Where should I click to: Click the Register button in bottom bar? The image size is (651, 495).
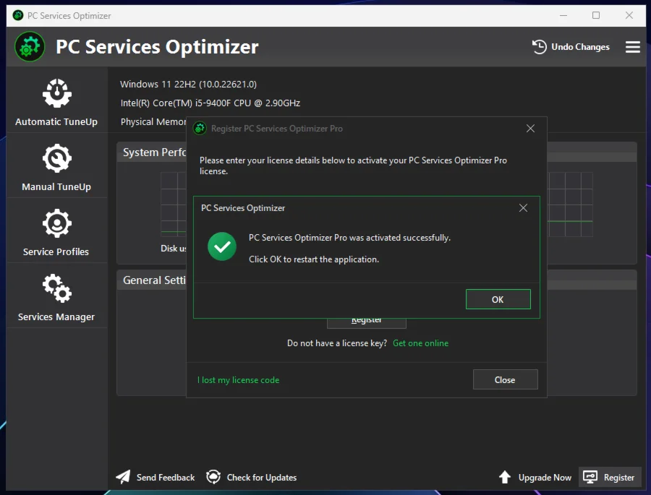pos(610,477)
